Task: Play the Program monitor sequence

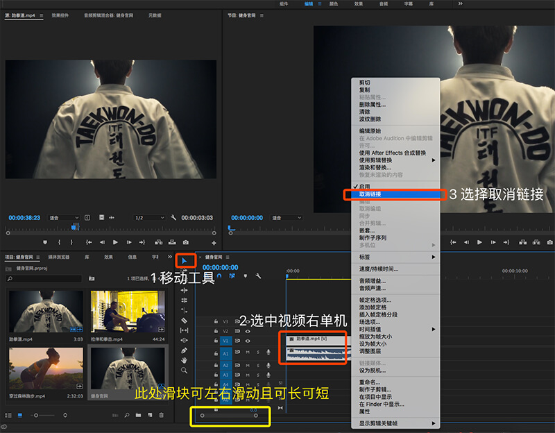Action: click(479, 242)
